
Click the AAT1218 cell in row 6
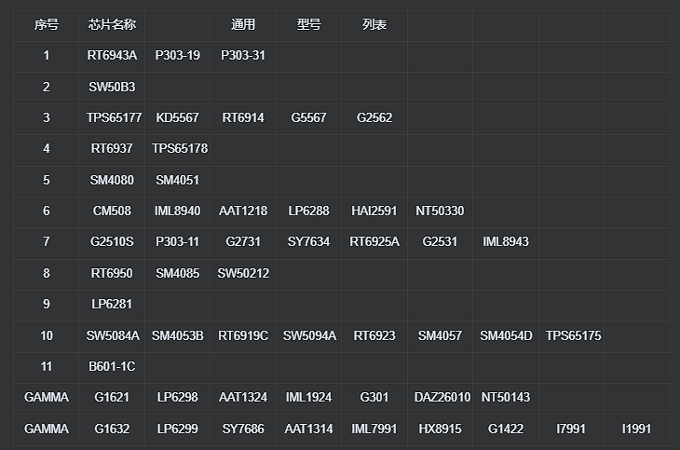coord(243,211)
